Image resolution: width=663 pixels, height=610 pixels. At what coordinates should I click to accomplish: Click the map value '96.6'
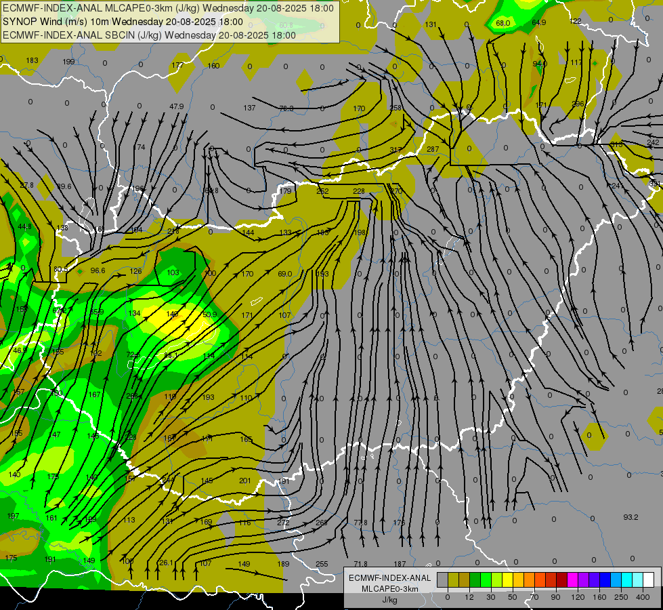(98, 270)
